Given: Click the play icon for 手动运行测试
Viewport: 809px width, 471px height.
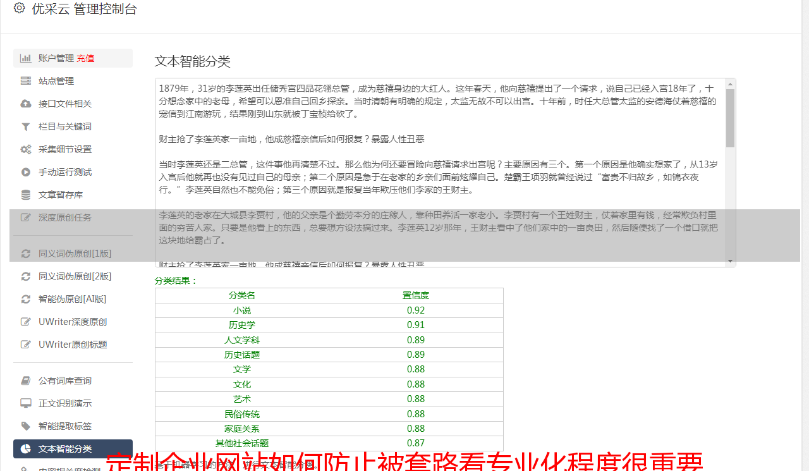Looking at the screenshot, I should [x=26, y=172].
